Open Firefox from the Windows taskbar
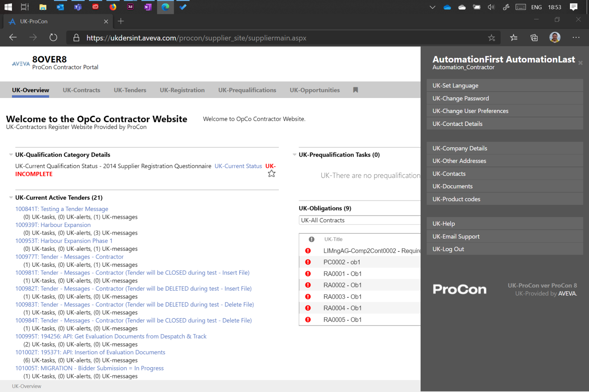The image size is (589, 392). (113, 7)
